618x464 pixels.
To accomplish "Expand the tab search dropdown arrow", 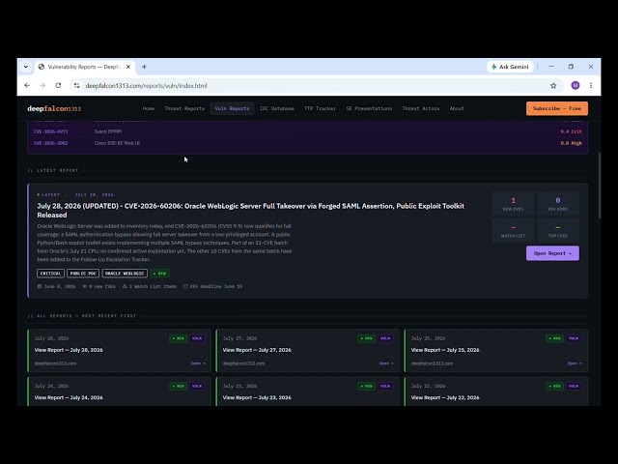I will click(x=26, y=67).
